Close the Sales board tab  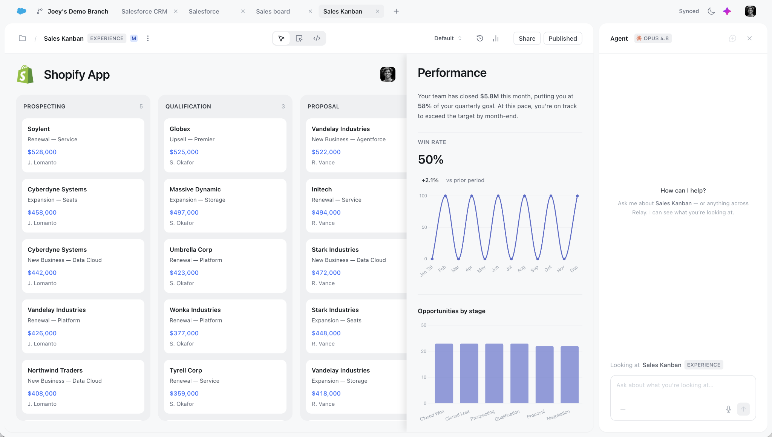coord(310,11)
